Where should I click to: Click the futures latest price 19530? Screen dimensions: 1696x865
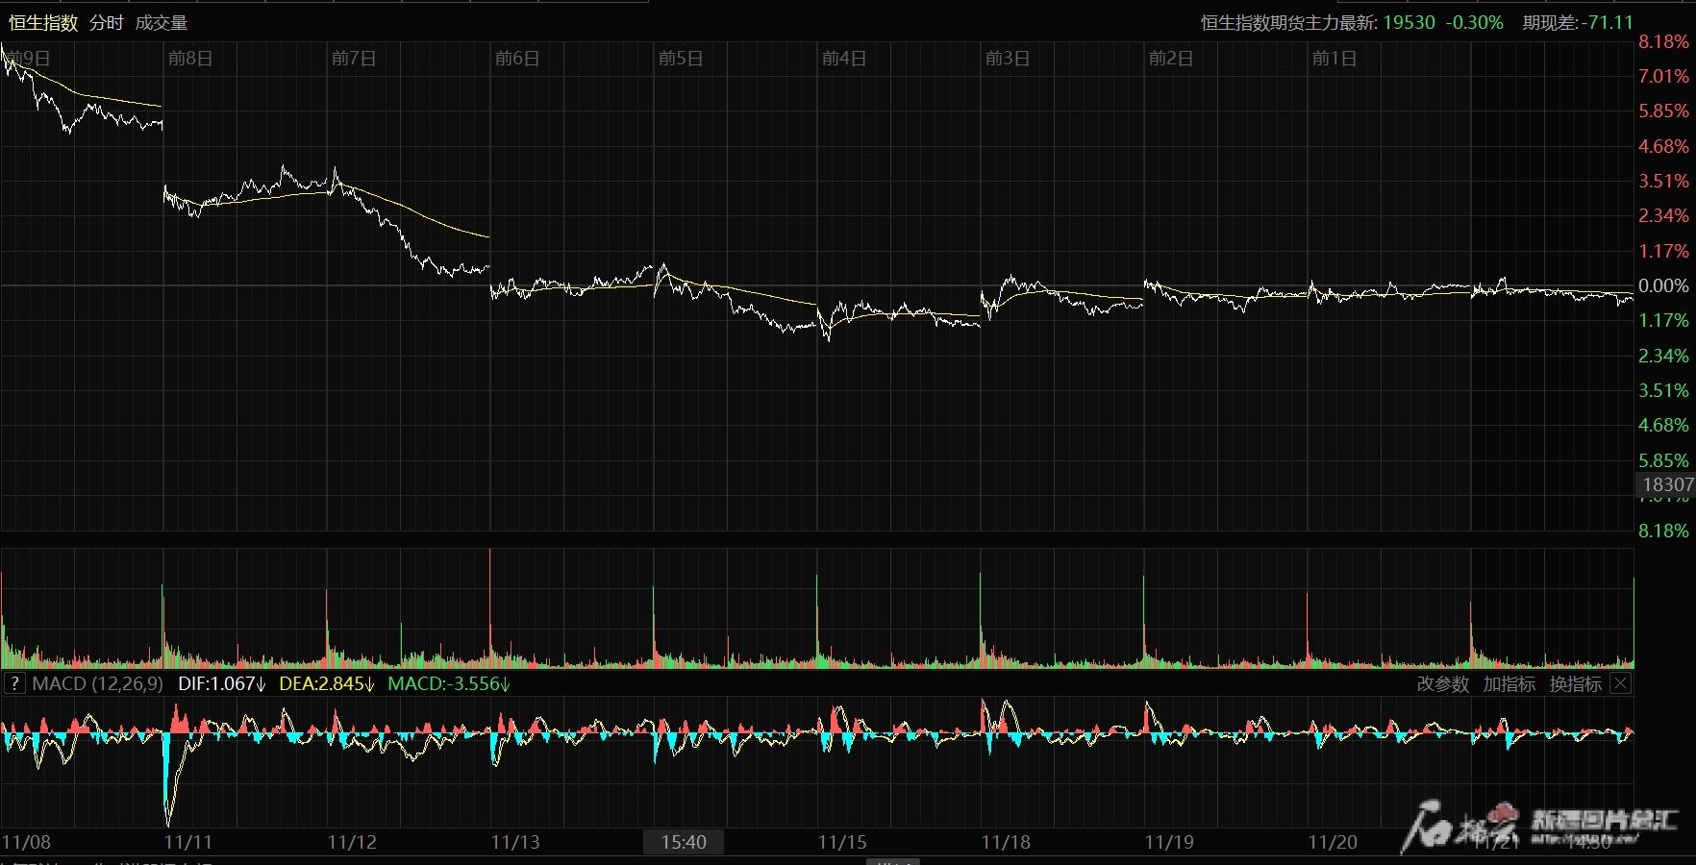click(x=1409, y=22)
